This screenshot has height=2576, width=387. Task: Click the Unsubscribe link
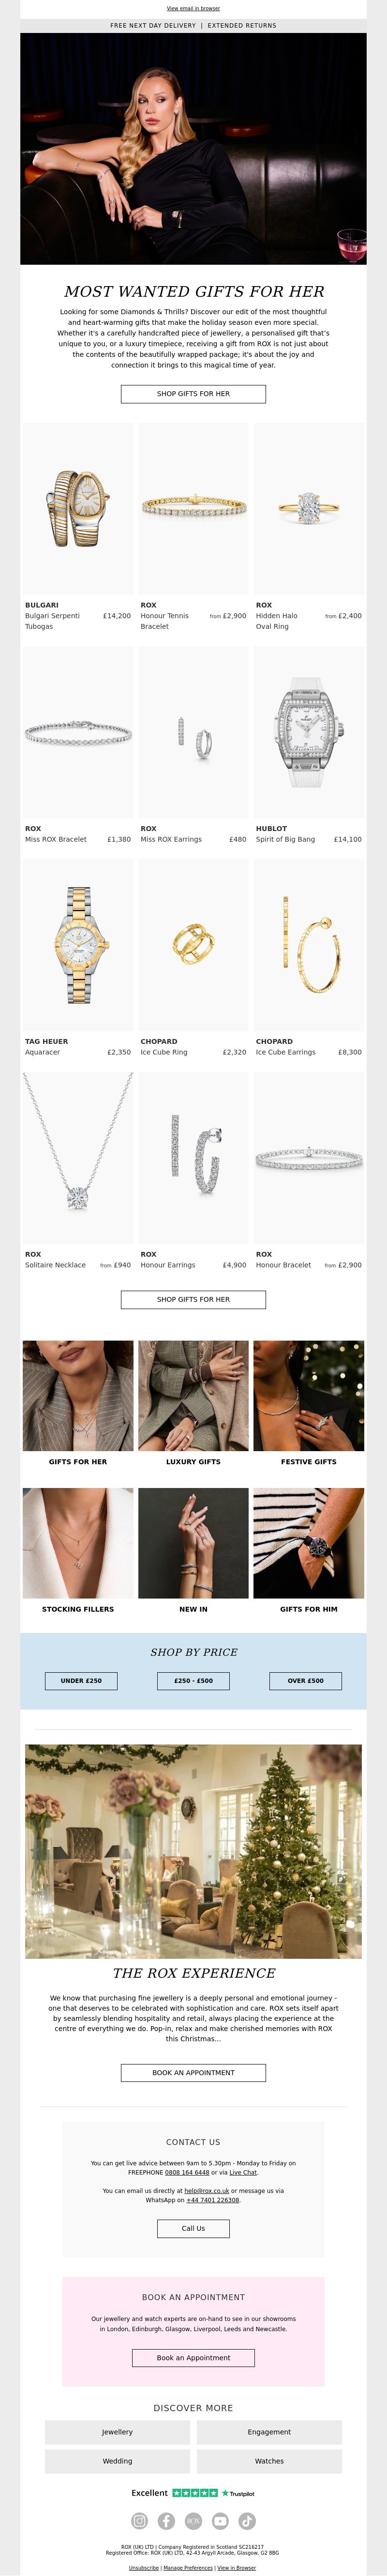[144, 2568]
